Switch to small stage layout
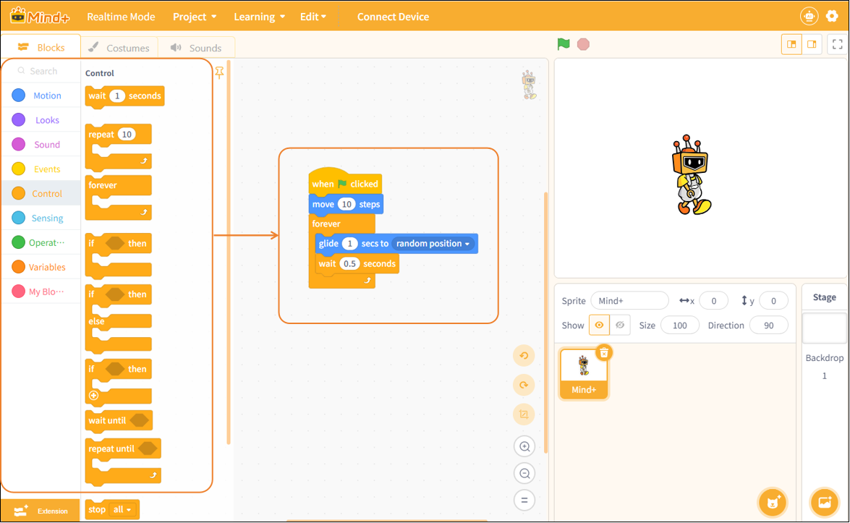The height and width of the screenshot is (523, 850). (791, 44)
